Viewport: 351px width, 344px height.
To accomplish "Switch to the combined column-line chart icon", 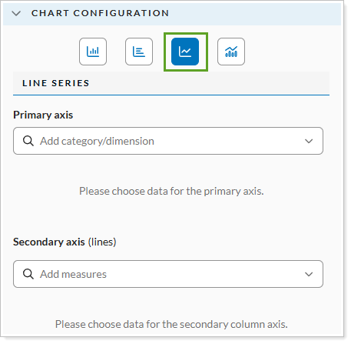I will (231, 52).
